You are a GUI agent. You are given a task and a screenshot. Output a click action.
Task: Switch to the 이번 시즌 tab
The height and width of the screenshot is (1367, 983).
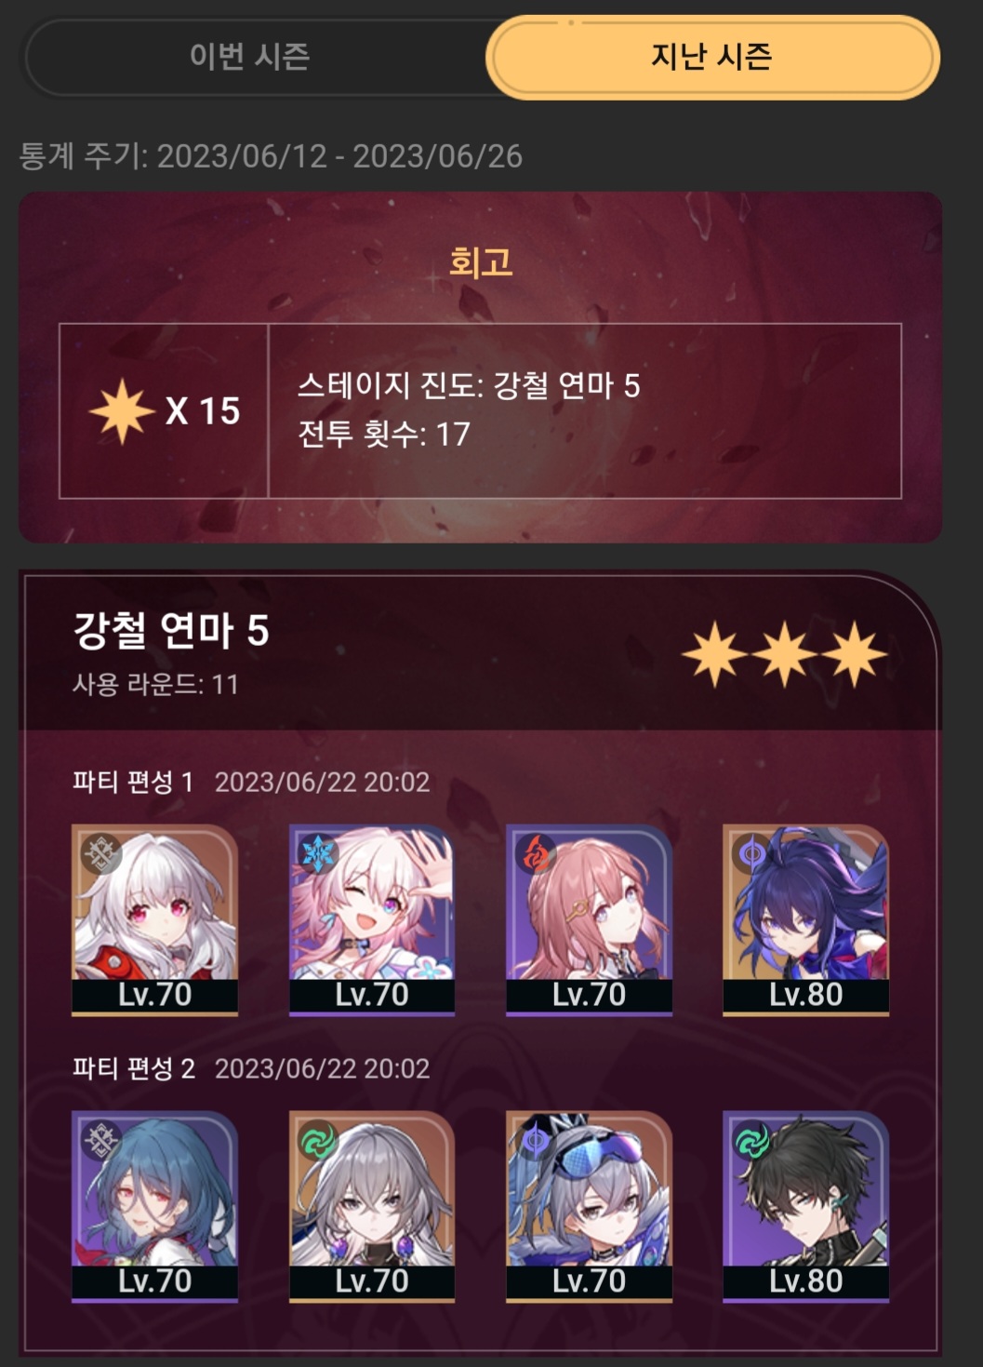pos(249,57)
